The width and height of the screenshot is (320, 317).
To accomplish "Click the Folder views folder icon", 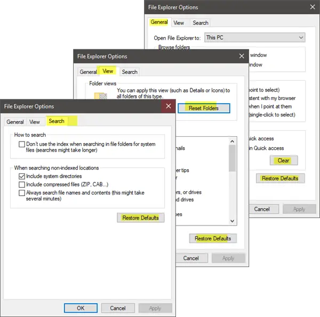I will [x=101, y=96].
